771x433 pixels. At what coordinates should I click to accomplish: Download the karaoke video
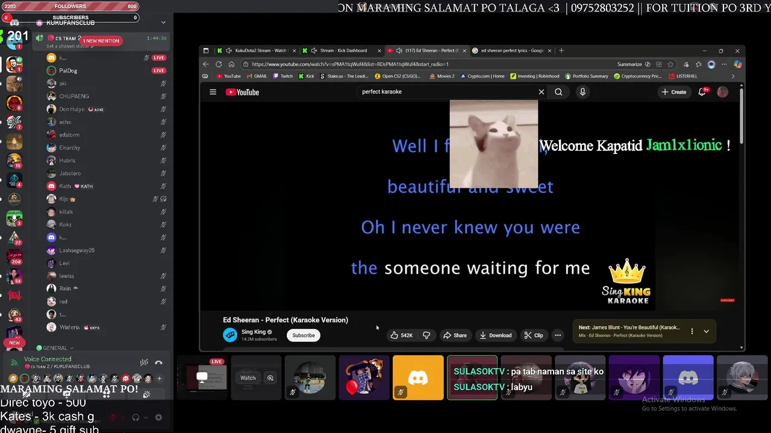[496, 335]
